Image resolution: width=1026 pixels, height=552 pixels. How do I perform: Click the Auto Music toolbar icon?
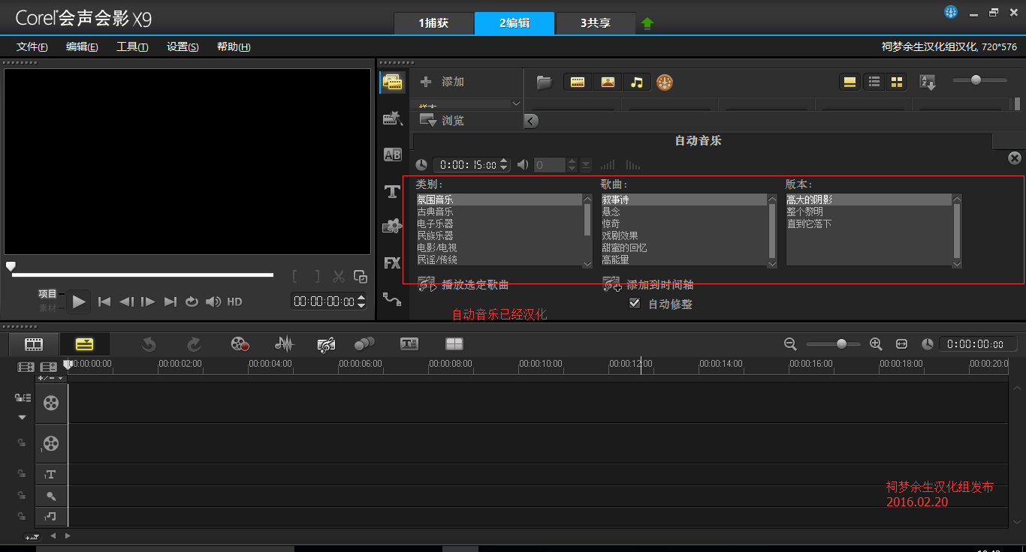(x=326, y=343)
